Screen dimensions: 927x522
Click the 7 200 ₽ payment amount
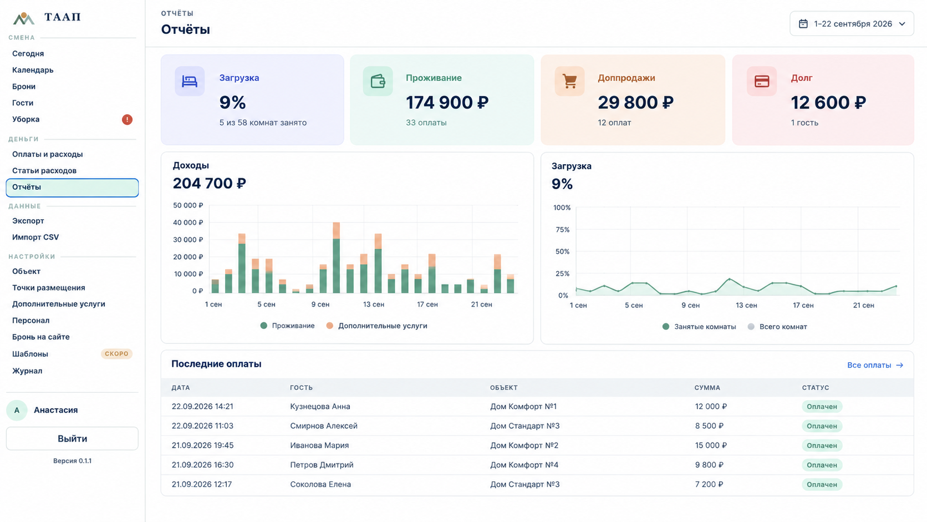point(709,484)
